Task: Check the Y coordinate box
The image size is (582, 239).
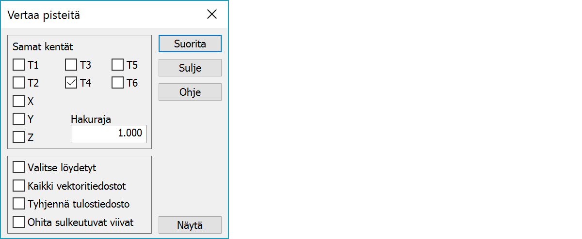Action: point(19,119)
